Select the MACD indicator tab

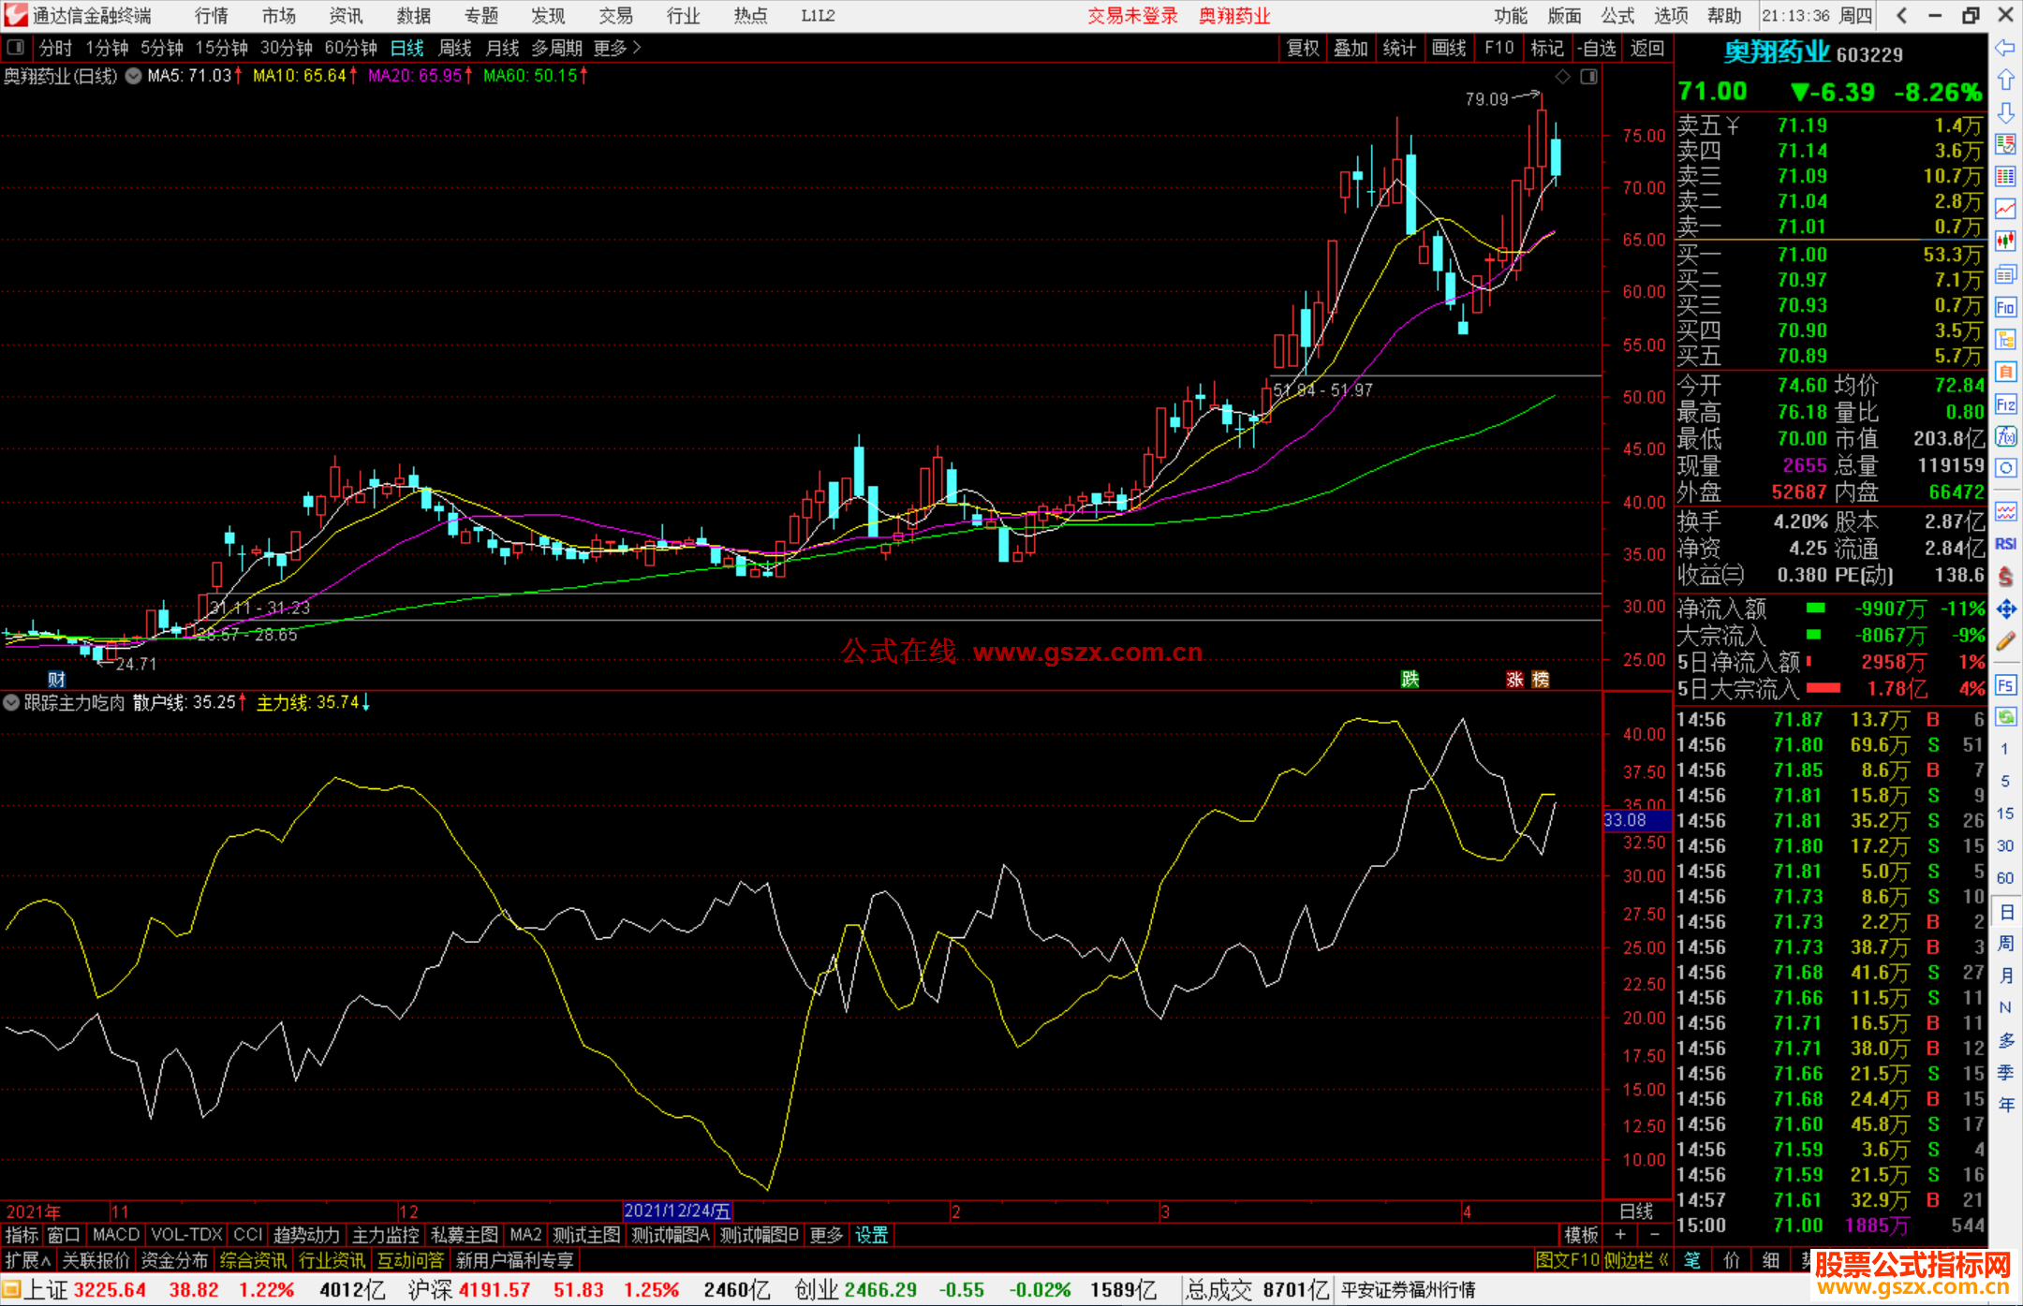click(x=116, y=1236)
